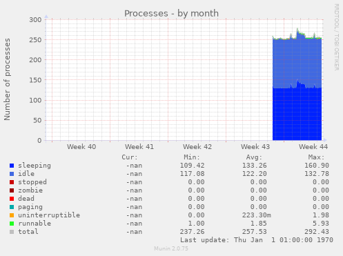Click the 'paging' legend label
The image size is (343, 256).
click(30, 207)
